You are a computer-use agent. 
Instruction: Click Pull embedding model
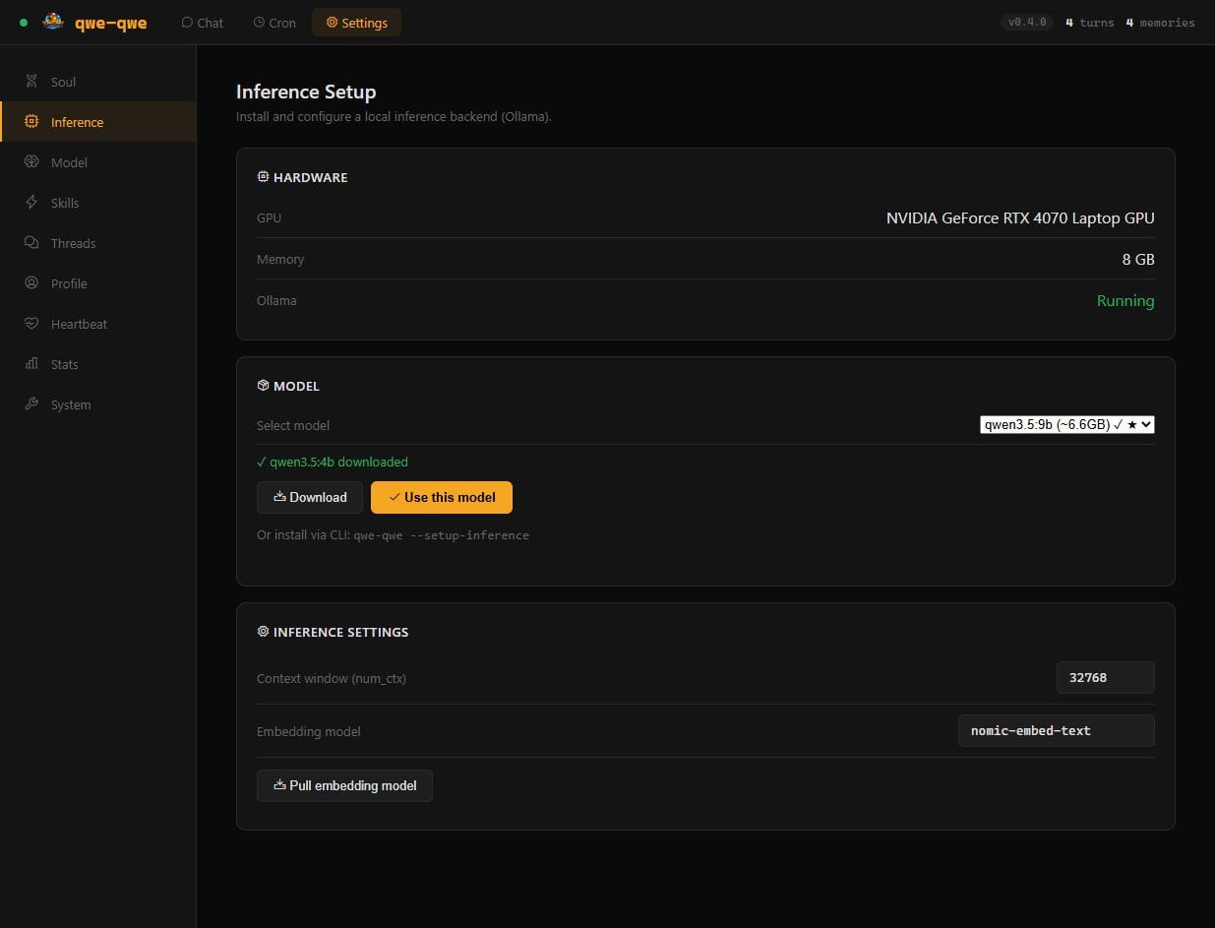pos(344,785)
